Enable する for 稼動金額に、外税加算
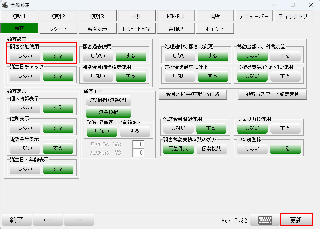320x229 pixels. [x=285, y=56]
